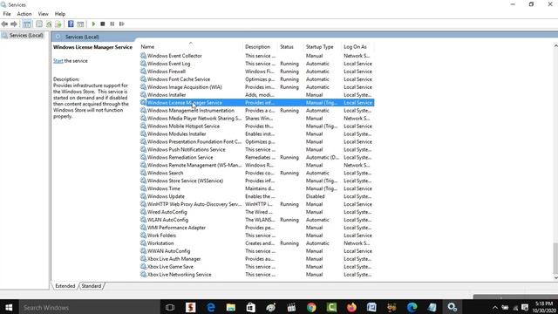Image resolution: width=558 pixels, height=314 pixels.
Task: Click the Start the service link
Action: pos(58,61)
